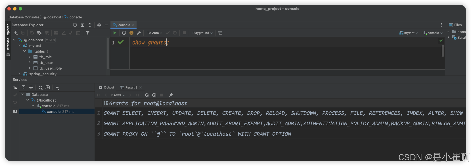
Task: Click the Group By icon in Services toolbar
Action: [x=40, y=88]
